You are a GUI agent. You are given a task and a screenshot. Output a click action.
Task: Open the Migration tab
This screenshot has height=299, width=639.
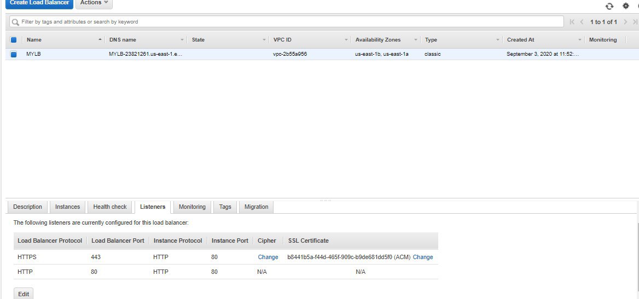[x=257, y=207]
